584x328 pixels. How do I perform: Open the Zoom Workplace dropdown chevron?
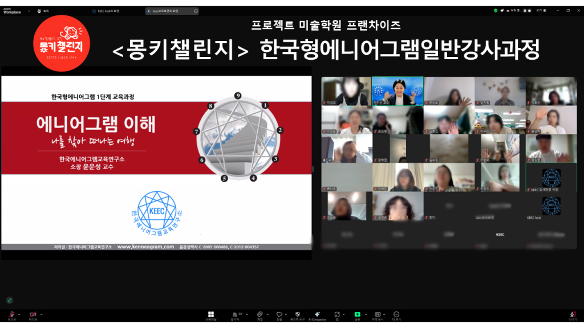(x=29, y=11)
